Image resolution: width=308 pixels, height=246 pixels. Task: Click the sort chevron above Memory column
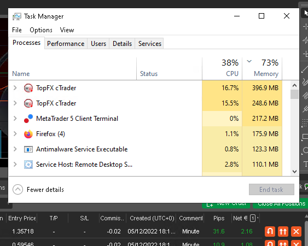249,61
